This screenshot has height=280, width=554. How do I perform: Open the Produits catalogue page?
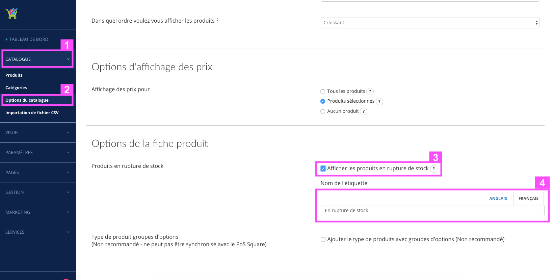click(x=14, y=75)
